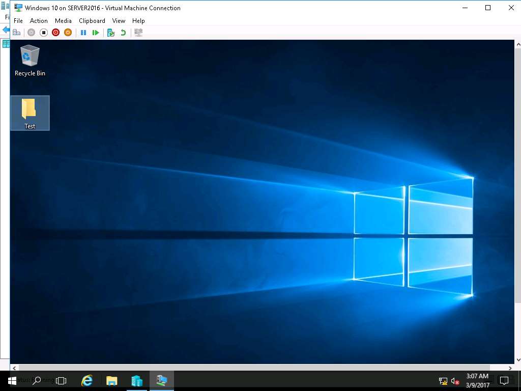The height and width of the screenshot is (391, 521).
Task: Click the enhanced session toolbar icon
Action: tap(138, 33)
